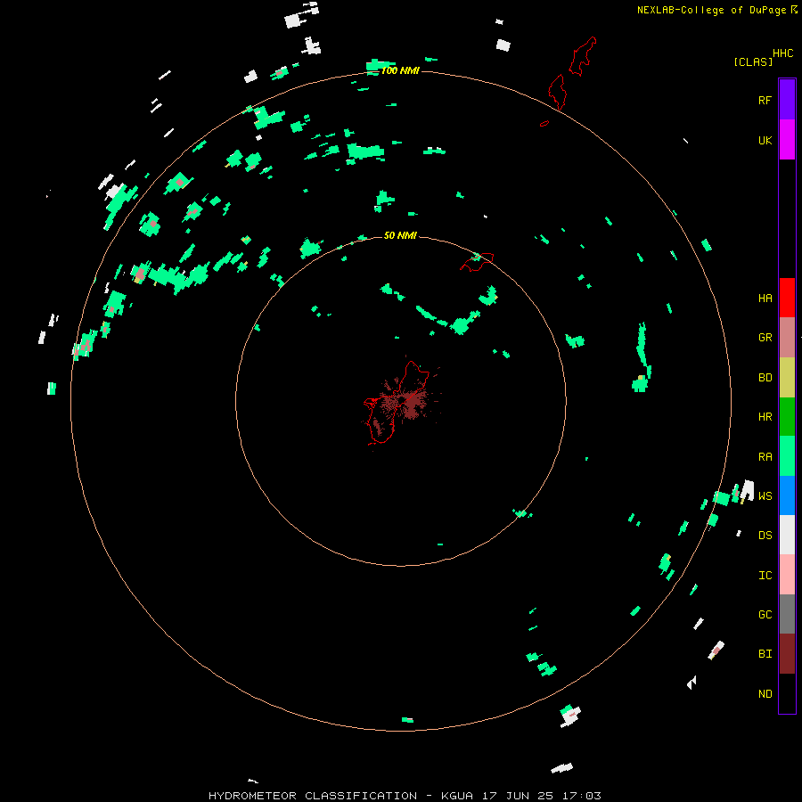Screen dimensions: 802x802
Task: Click the BD legend label
Action: point(765,377)
